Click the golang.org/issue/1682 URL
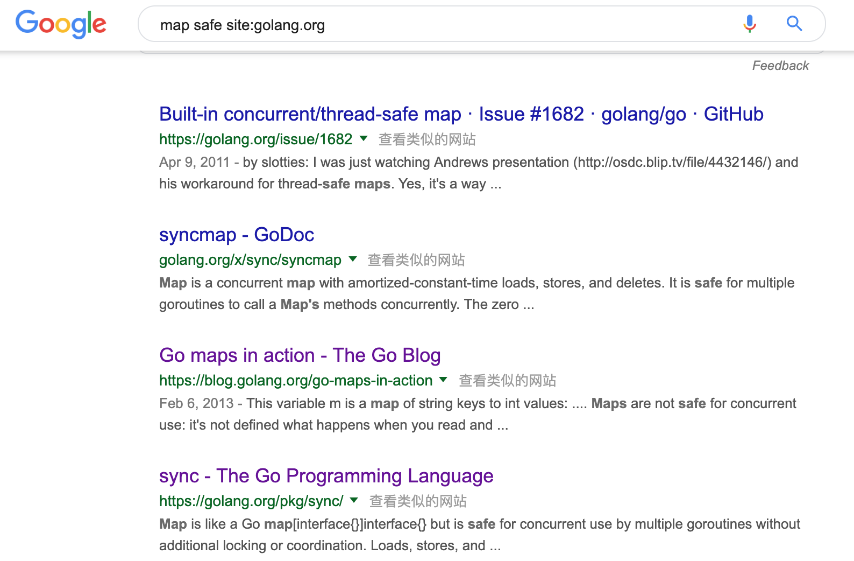The image size is (854, 561). tap(255, 139)
